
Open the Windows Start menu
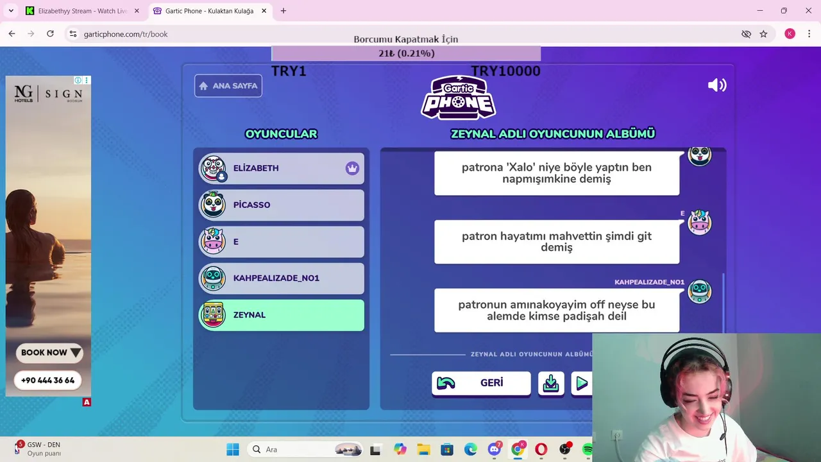(x=233, y=450)
